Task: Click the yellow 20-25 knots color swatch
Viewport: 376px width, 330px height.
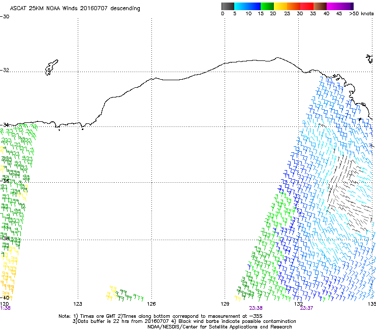Action: (280, 6)
